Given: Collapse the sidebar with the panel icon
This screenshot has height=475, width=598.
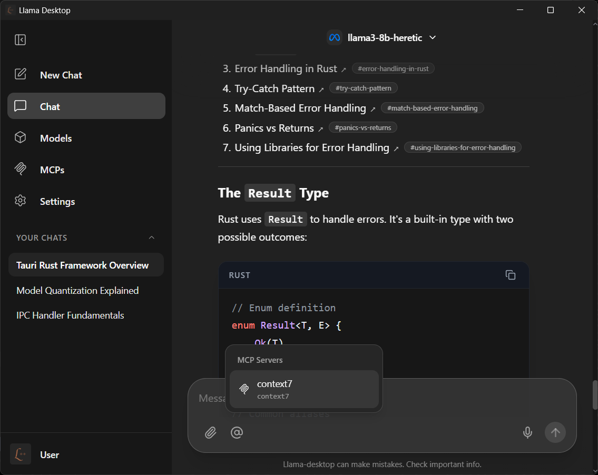Looking at the screenshot, I should click(21, 40).
